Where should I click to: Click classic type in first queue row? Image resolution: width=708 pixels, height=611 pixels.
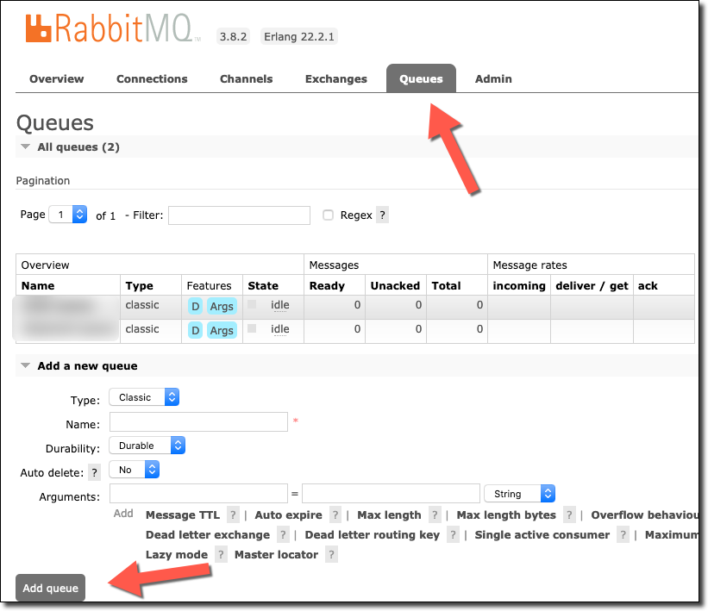click(142, 305)
